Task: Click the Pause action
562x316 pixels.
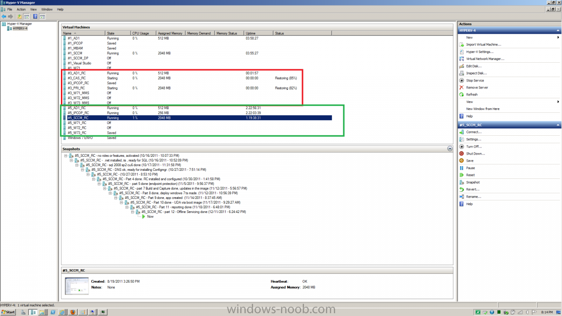Action: click(x=471, y=168)
